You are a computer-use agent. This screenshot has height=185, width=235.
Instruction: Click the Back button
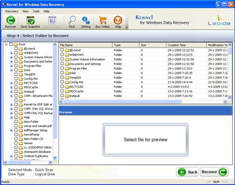click(x=188, y=172)
